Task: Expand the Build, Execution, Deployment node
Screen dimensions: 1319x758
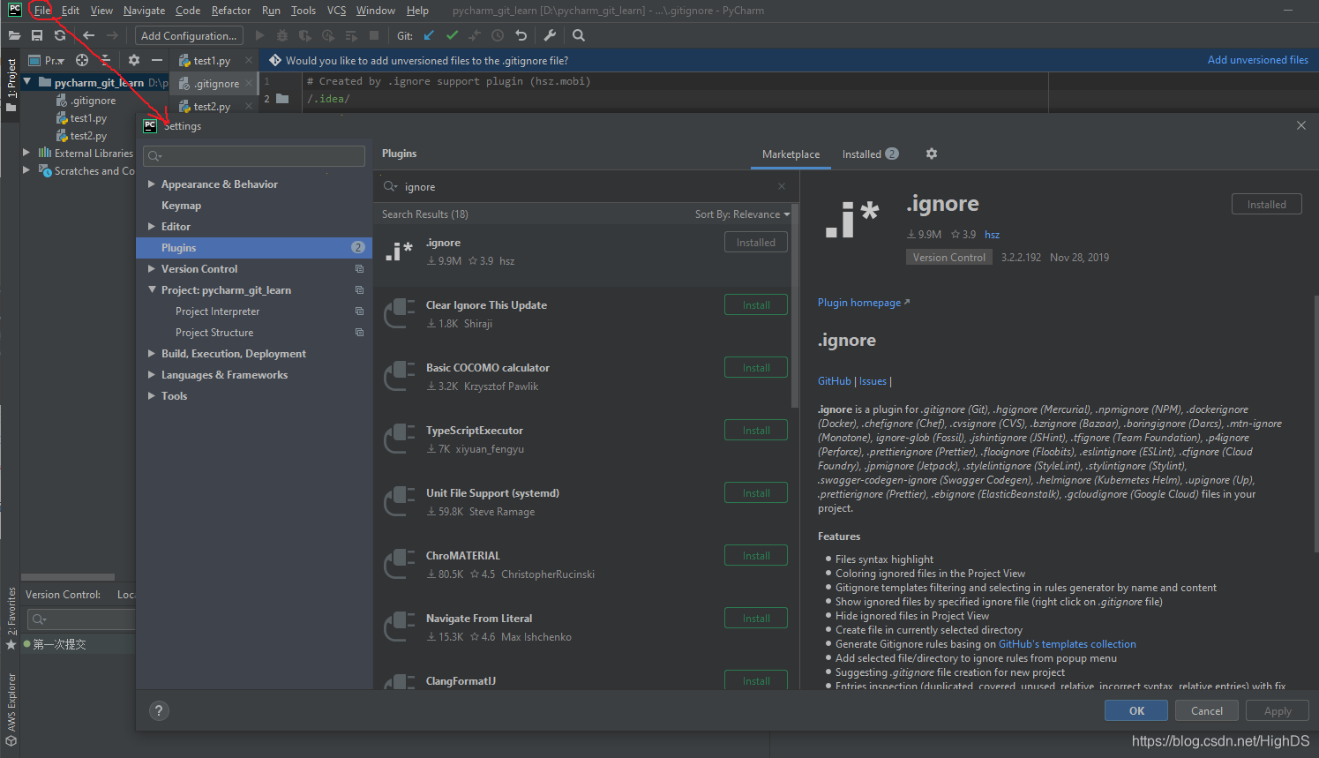Action: [x=152, y=354]
